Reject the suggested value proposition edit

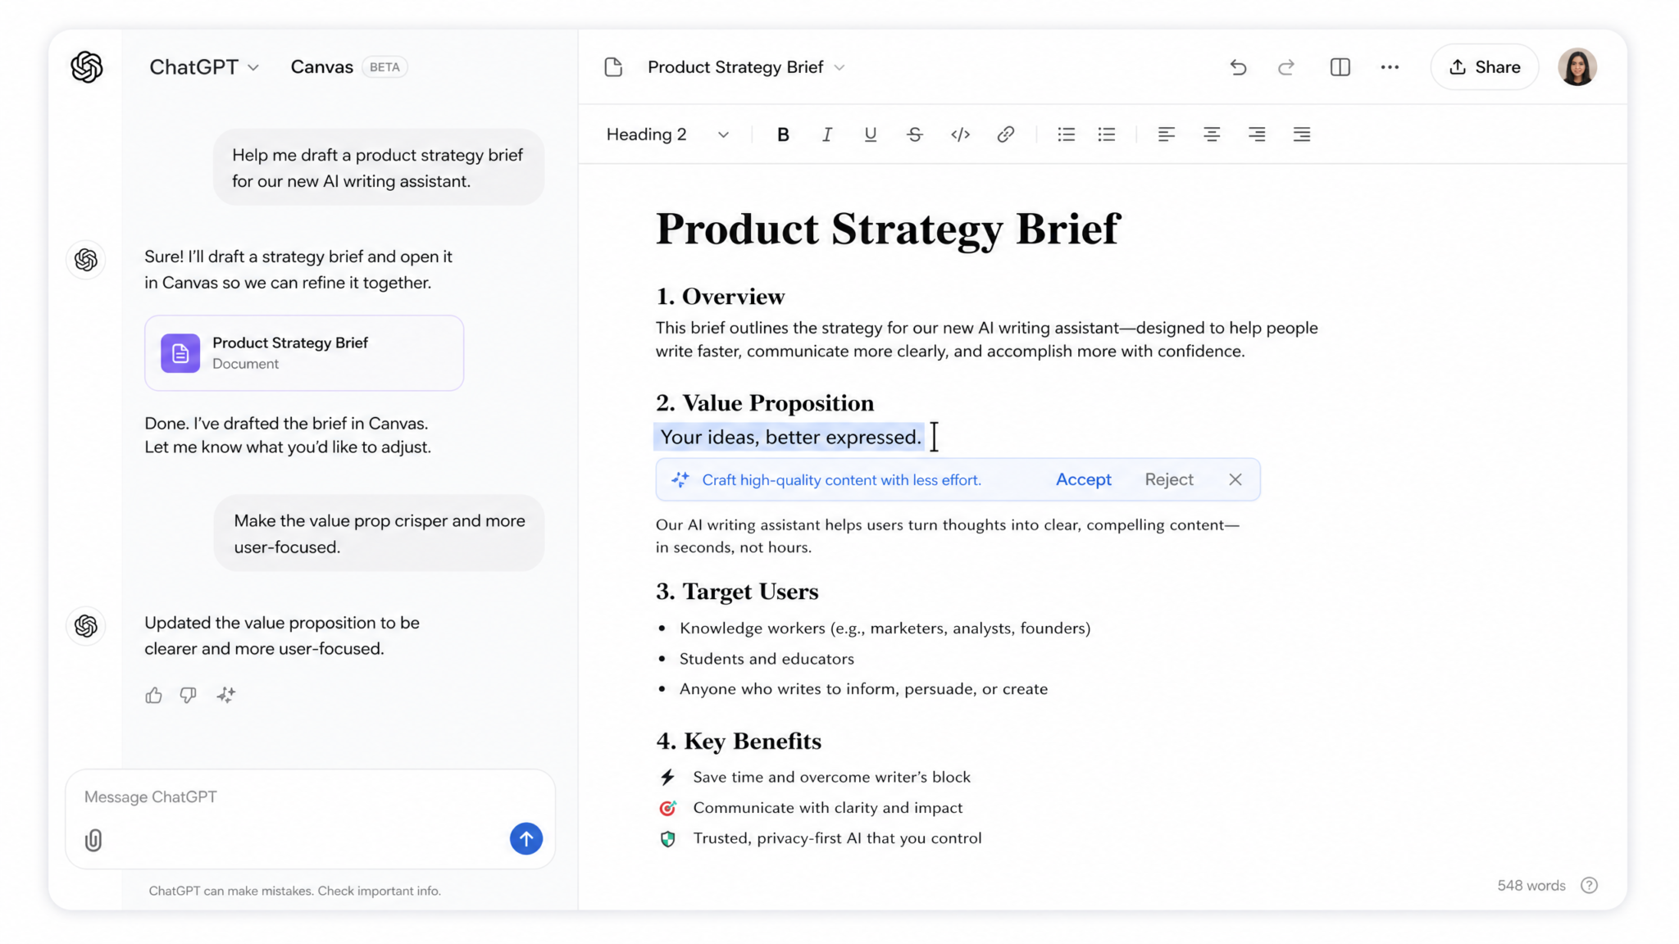point(1169,480)
